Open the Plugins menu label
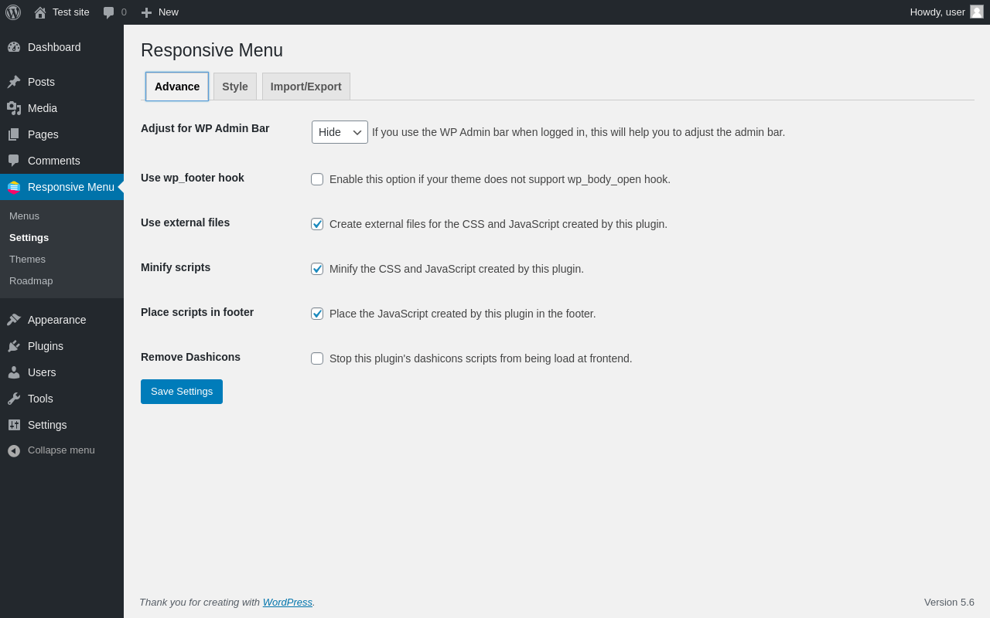The height and width of the screenshot is (618, 990). [46, 346]
